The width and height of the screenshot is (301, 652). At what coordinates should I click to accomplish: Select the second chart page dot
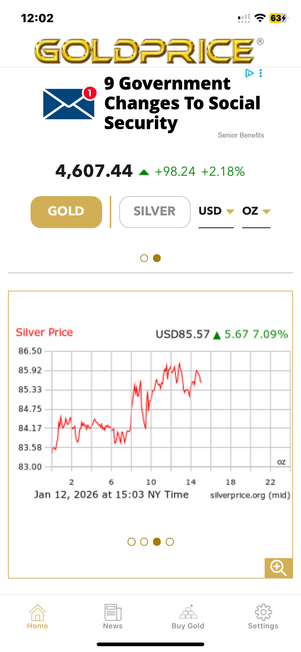tap(144, 542)
